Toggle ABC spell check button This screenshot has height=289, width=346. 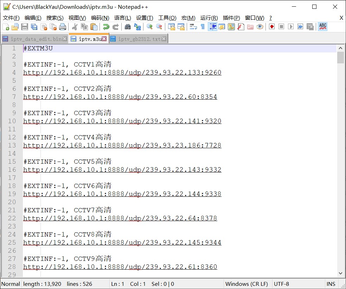322,27
